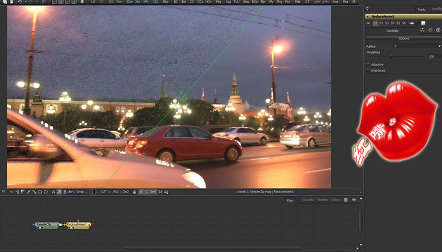Image resolution: width=442 pixels, height=252 pixels.
Task: Click the Undo arrow icon
Action: pos(19,2)
